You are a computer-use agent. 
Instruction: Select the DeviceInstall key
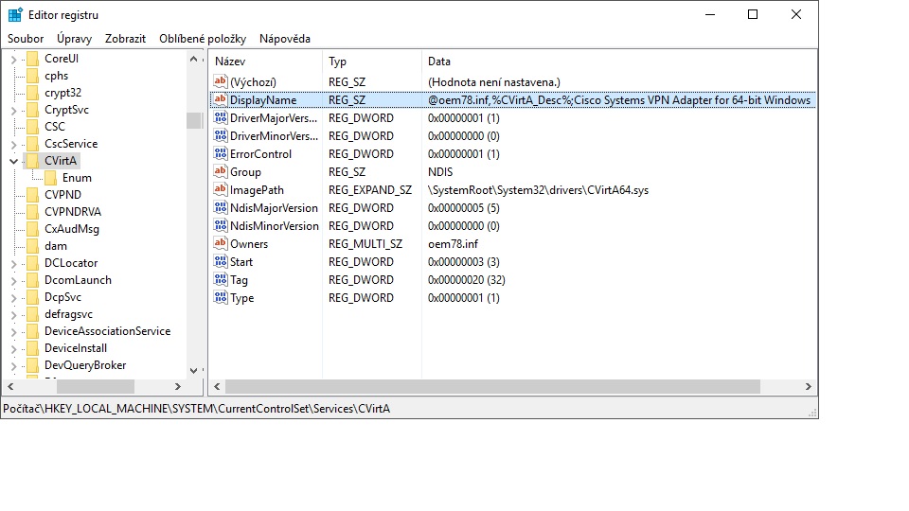(76, 348)
